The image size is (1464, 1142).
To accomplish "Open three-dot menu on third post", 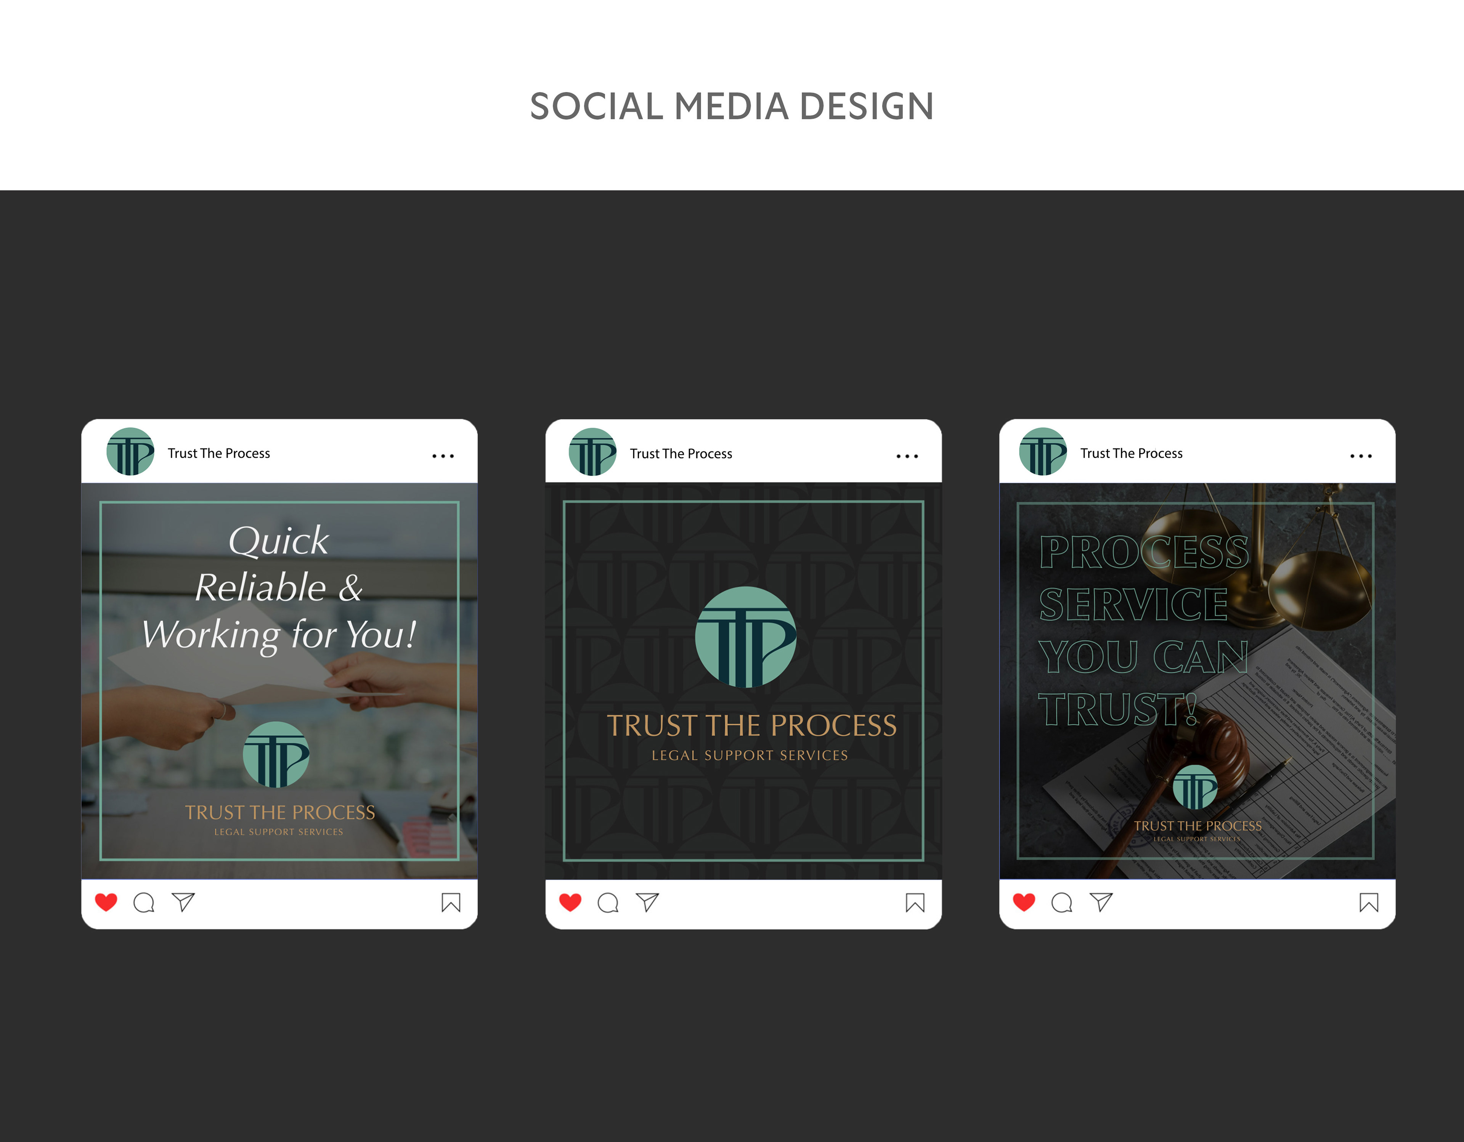I will pyautogui.click(x=1361, y=456).
